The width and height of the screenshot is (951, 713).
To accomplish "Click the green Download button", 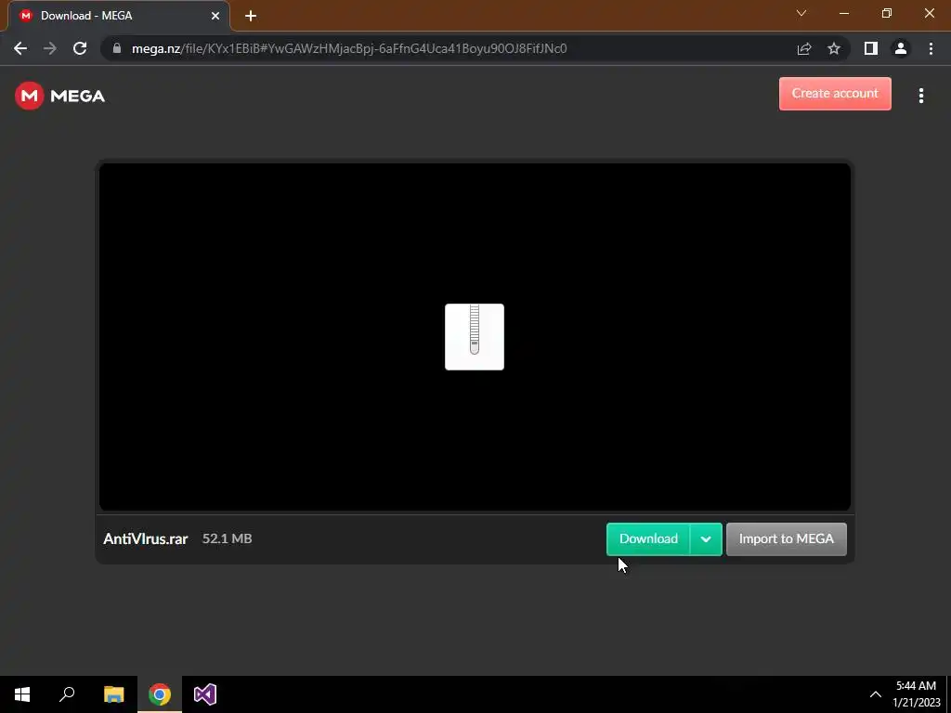I will (648, 539).
